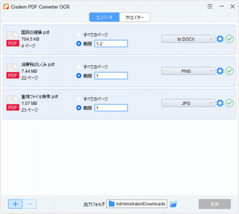The image size is (239, 214).
Task: Open settings gear for the JPG row
Action: tap(220, 103)
